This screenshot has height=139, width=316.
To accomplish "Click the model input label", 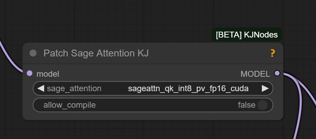I will pos(48,74).
